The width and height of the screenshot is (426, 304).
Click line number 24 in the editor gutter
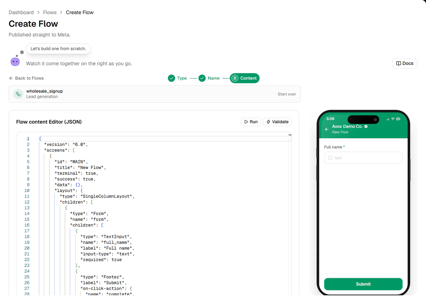pyautogui.click(x=27, y=271)
